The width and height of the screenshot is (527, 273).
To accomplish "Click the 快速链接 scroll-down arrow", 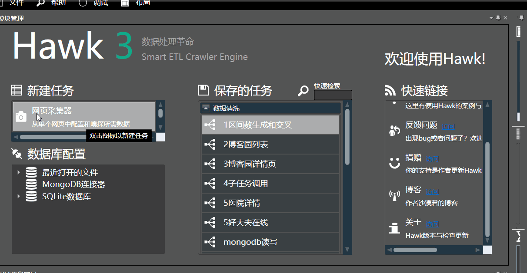I will pos(487,241).
